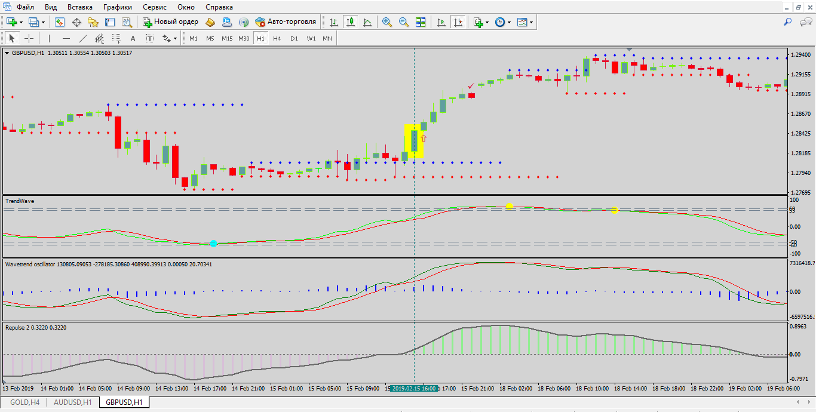Image resolution: width=816 pixels, height=412 pixels.
Task: Select the M15 timeframe button
Action: point(227,38)
